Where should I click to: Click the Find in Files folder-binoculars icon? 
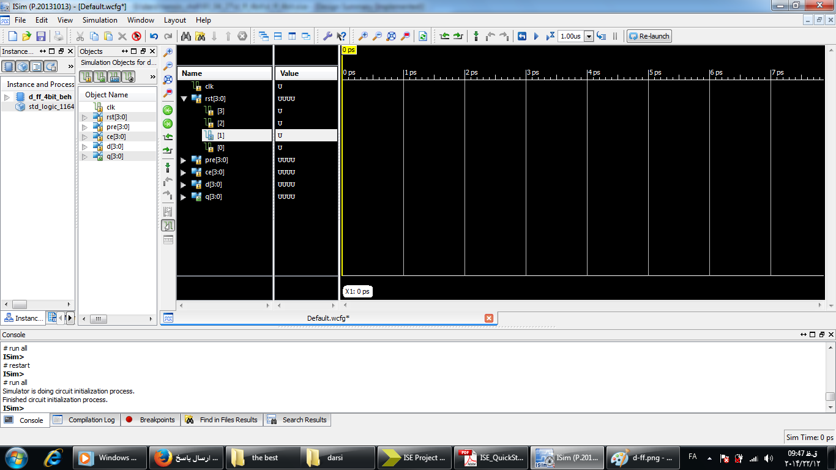(x=200, y=36)
